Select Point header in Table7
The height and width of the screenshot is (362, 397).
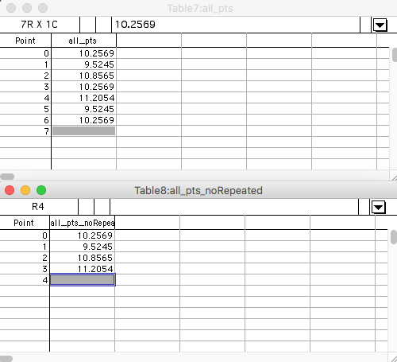(x=25, y=41)
